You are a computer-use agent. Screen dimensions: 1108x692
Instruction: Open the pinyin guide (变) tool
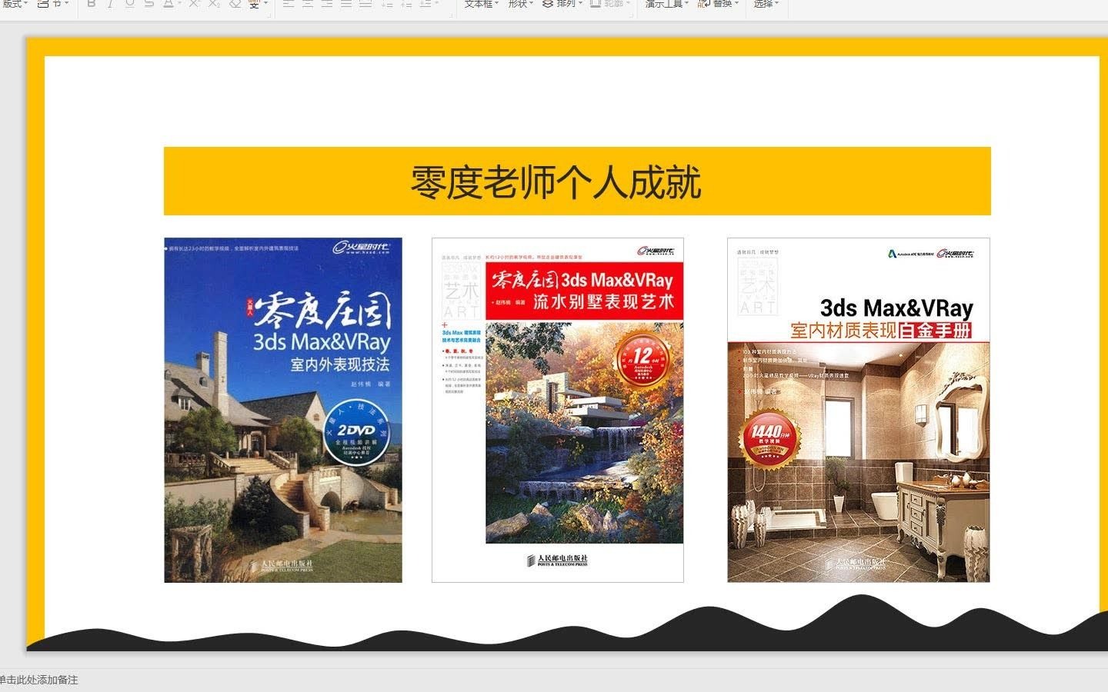(x=254, y=4)
